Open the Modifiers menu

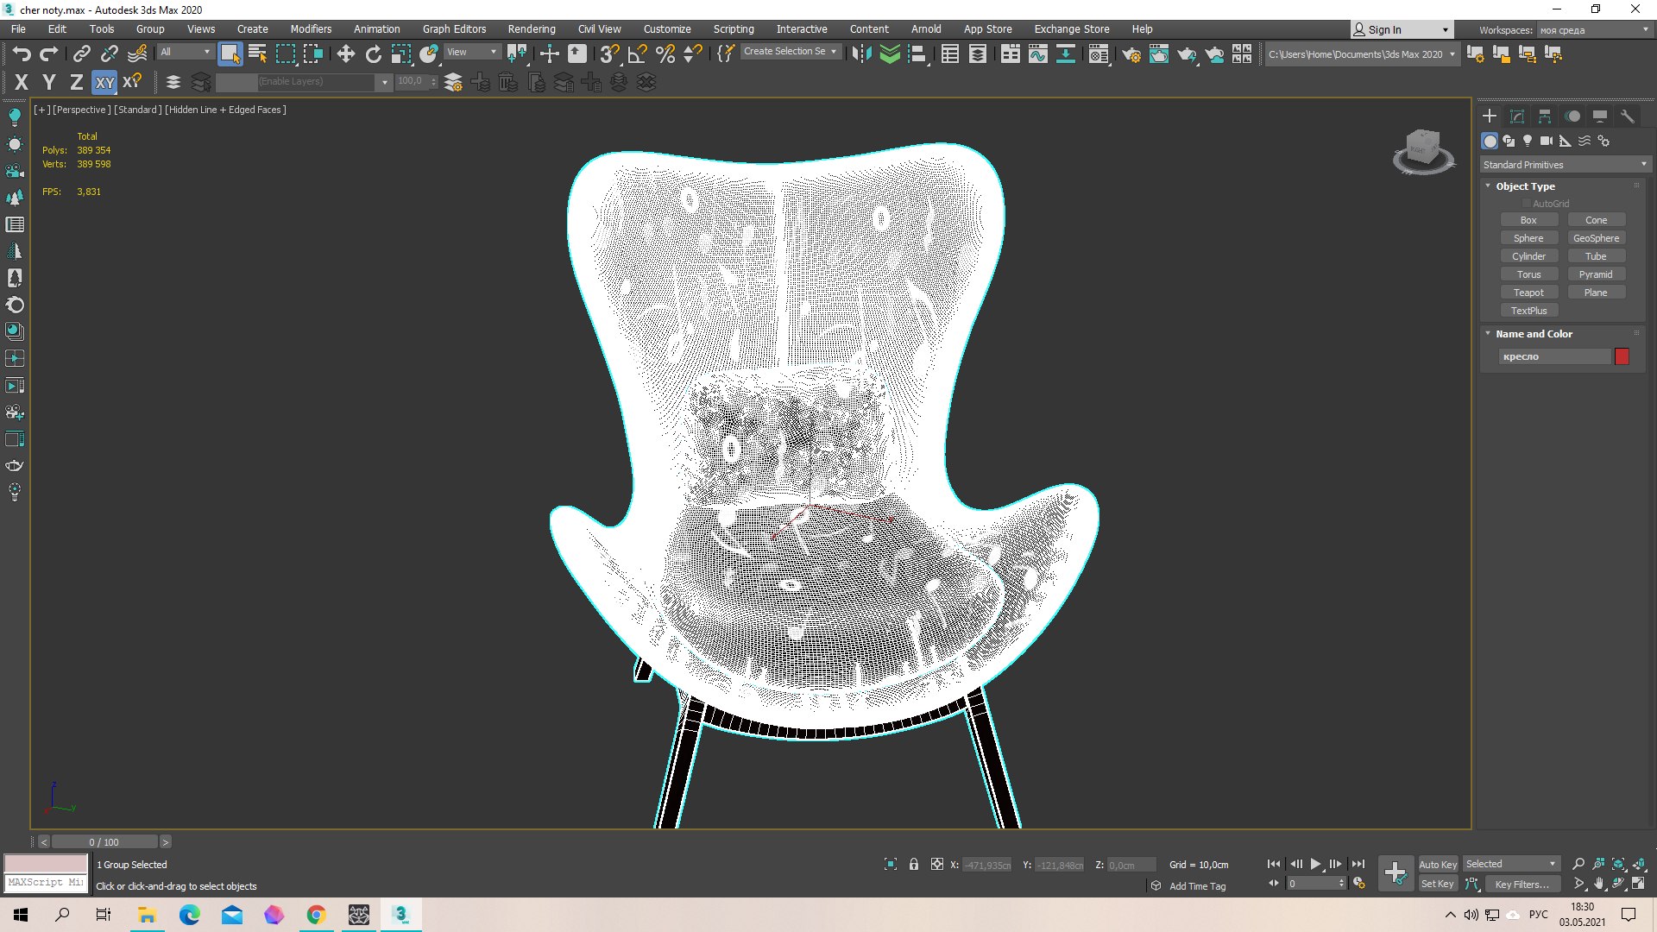(311, 29)
